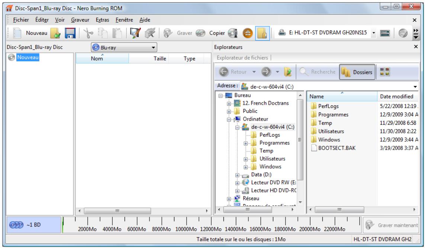Click the Views thumbnails icon in explorer toolbar

point(384,72)
